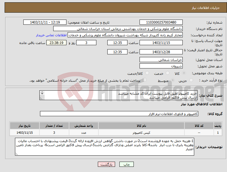The height and width of the screenshot is (172, 227).
Task: Click the توضیحات خریدار text area
Action: pyautogui.click(x=104, y=147)
